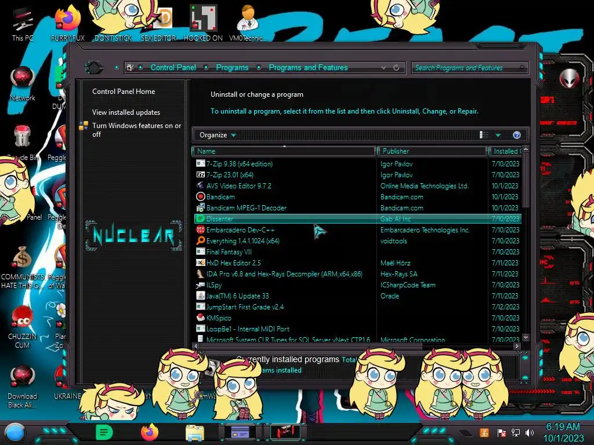Viewport: 594px width, 445px height.
Task: Sort by Installed On column header
Action: 506,151
